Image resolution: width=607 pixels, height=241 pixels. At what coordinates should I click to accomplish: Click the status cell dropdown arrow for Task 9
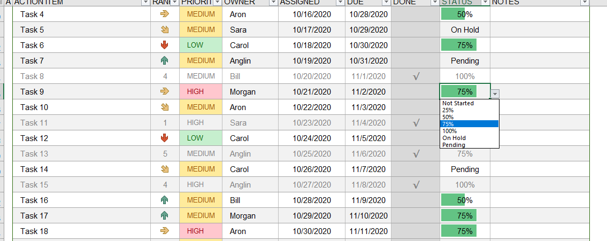pos(496,94)
